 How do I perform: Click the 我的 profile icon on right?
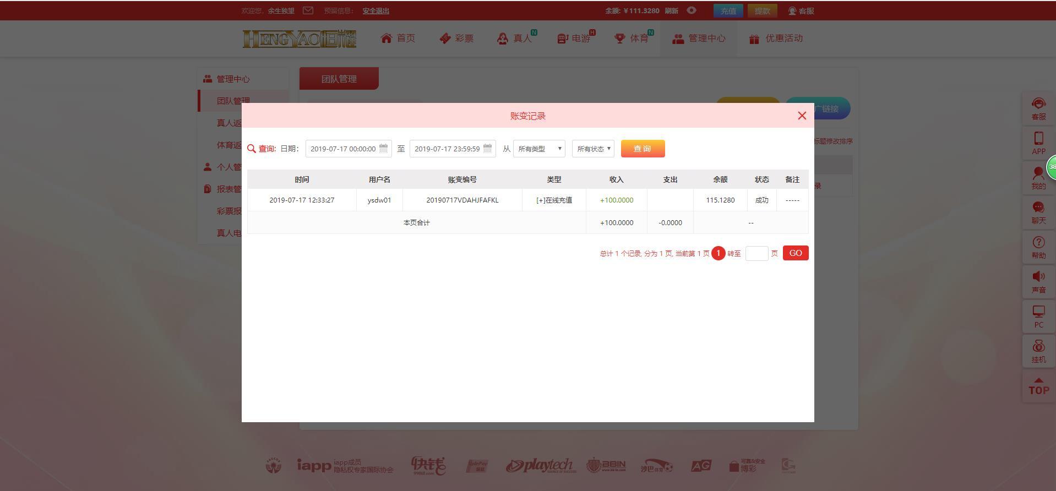(x=1038, y=178)
